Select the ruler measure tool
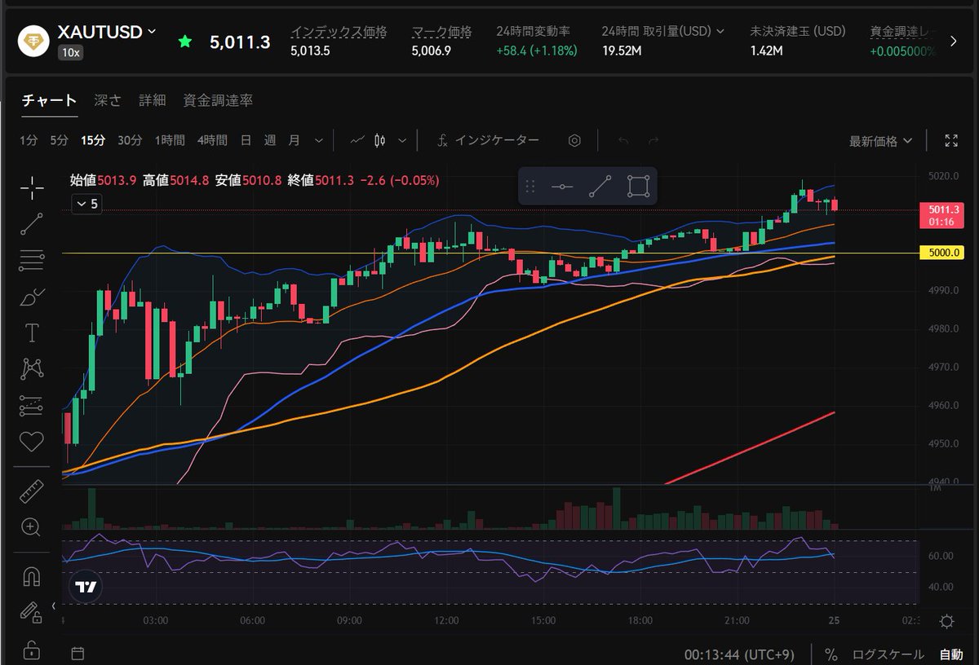The width and height of the screenshot is (979, 665). pos(32,491)
